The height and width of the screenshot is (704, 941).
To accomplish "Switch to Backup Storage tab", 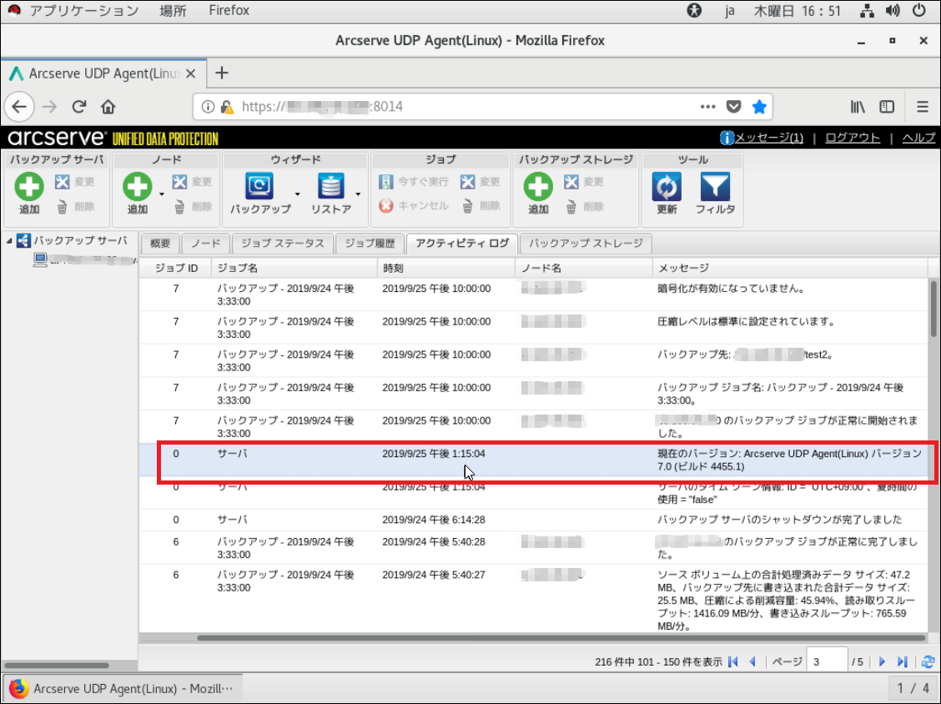I will tap(585, 244).
